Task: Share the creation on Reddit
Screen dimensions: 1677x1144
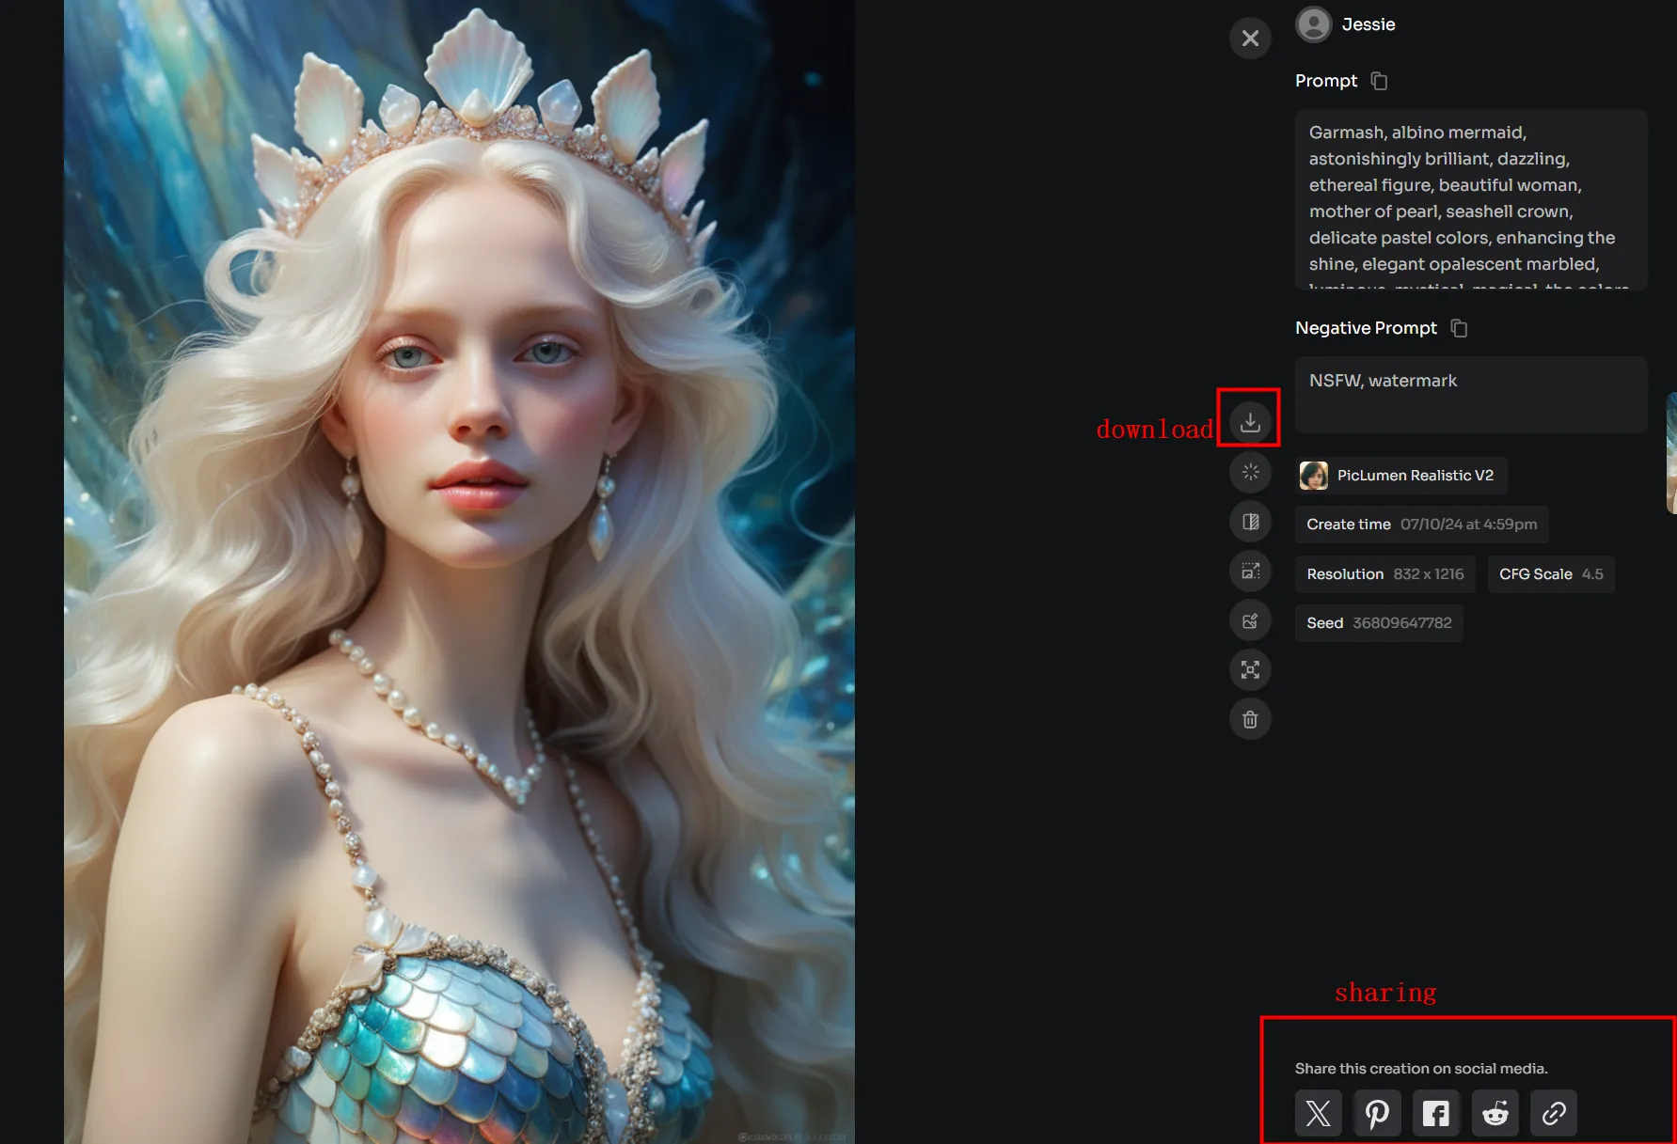Action: (1495, 1113)
